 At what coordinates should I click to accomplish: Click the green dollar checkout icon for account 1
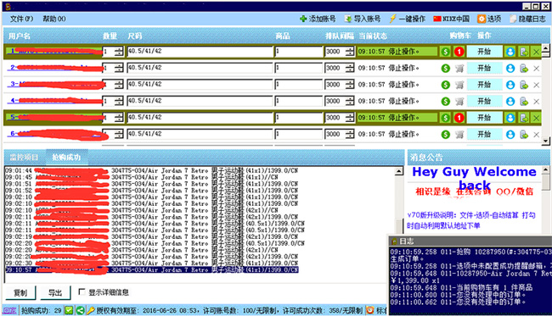click(445, 52)
